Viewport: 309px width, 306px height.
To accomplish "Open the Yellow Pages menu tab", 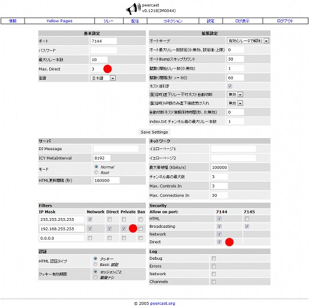I will point(60,21).
